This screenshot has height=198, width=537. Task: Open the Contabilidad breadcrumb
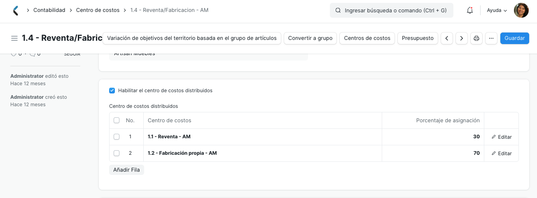point(49,10)
